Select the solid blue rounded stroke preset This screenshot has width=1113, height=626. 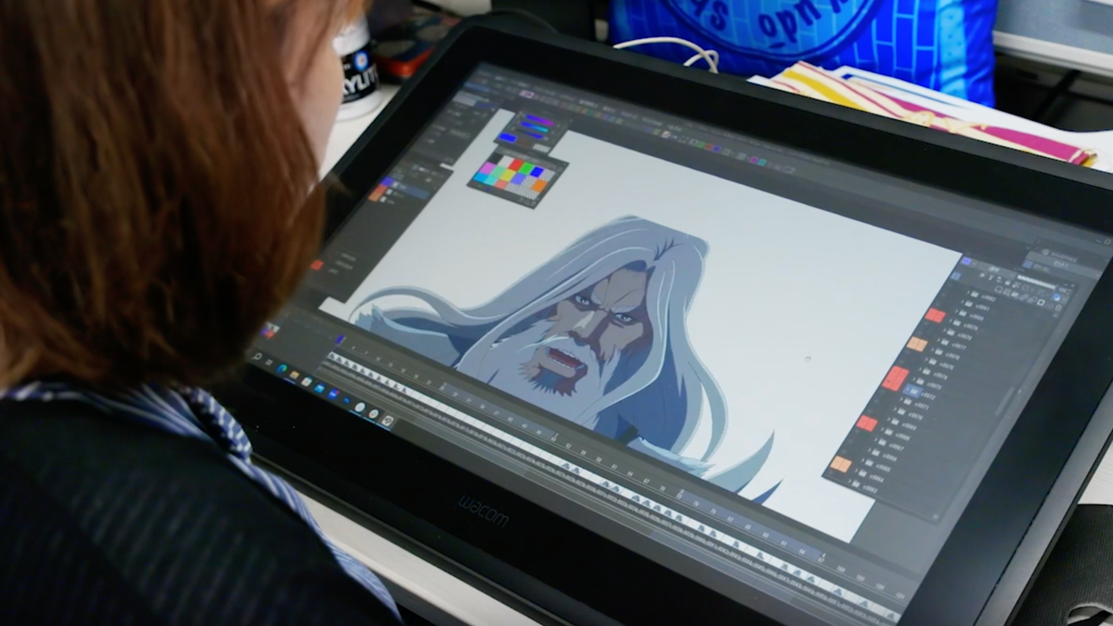(x=507, y=137)
